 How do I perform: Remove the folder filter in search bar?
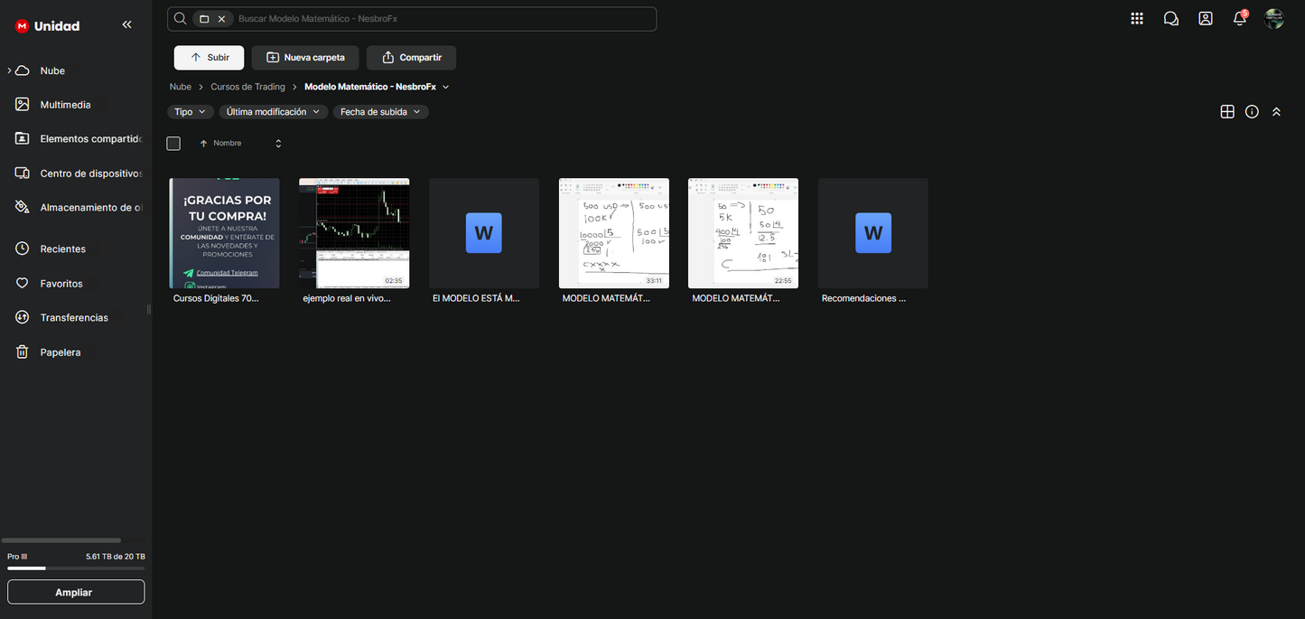point(221,19)
